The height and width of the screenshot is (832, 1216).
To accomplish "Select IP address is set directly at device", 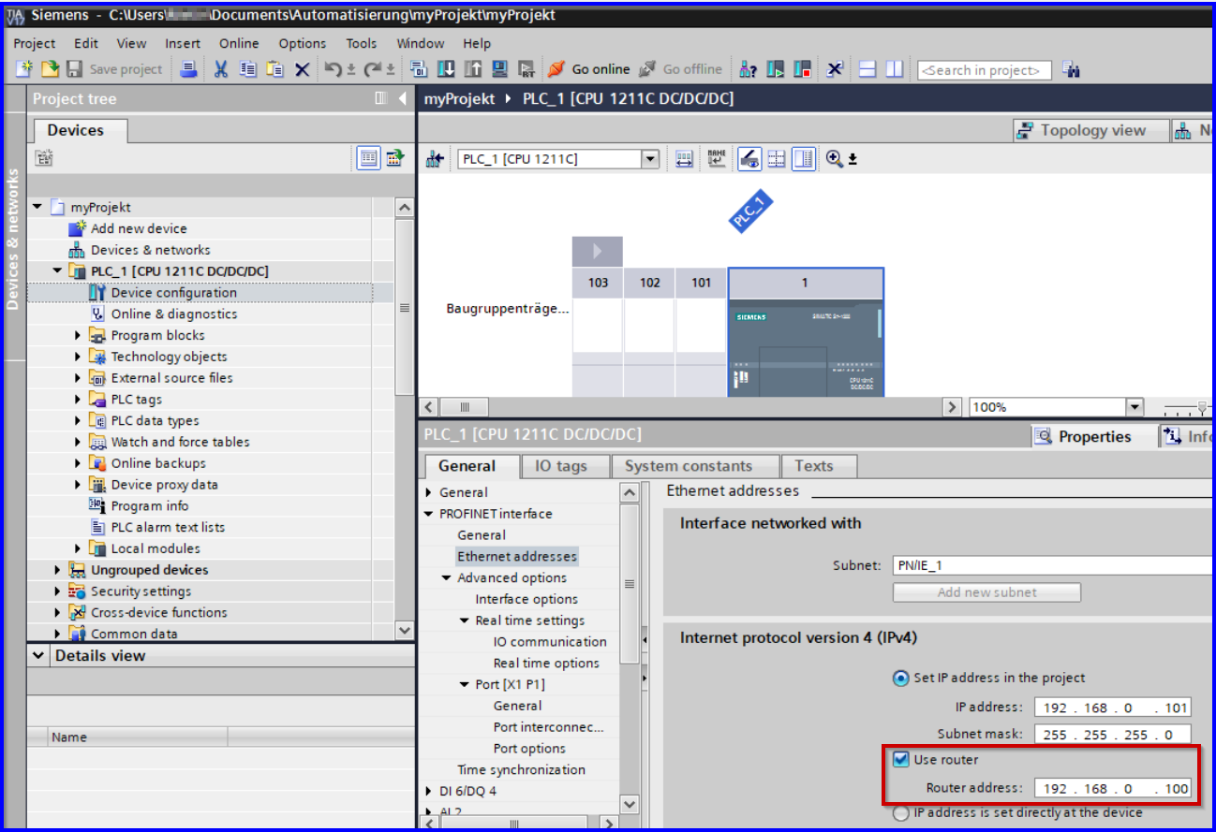I will (900, 813).
